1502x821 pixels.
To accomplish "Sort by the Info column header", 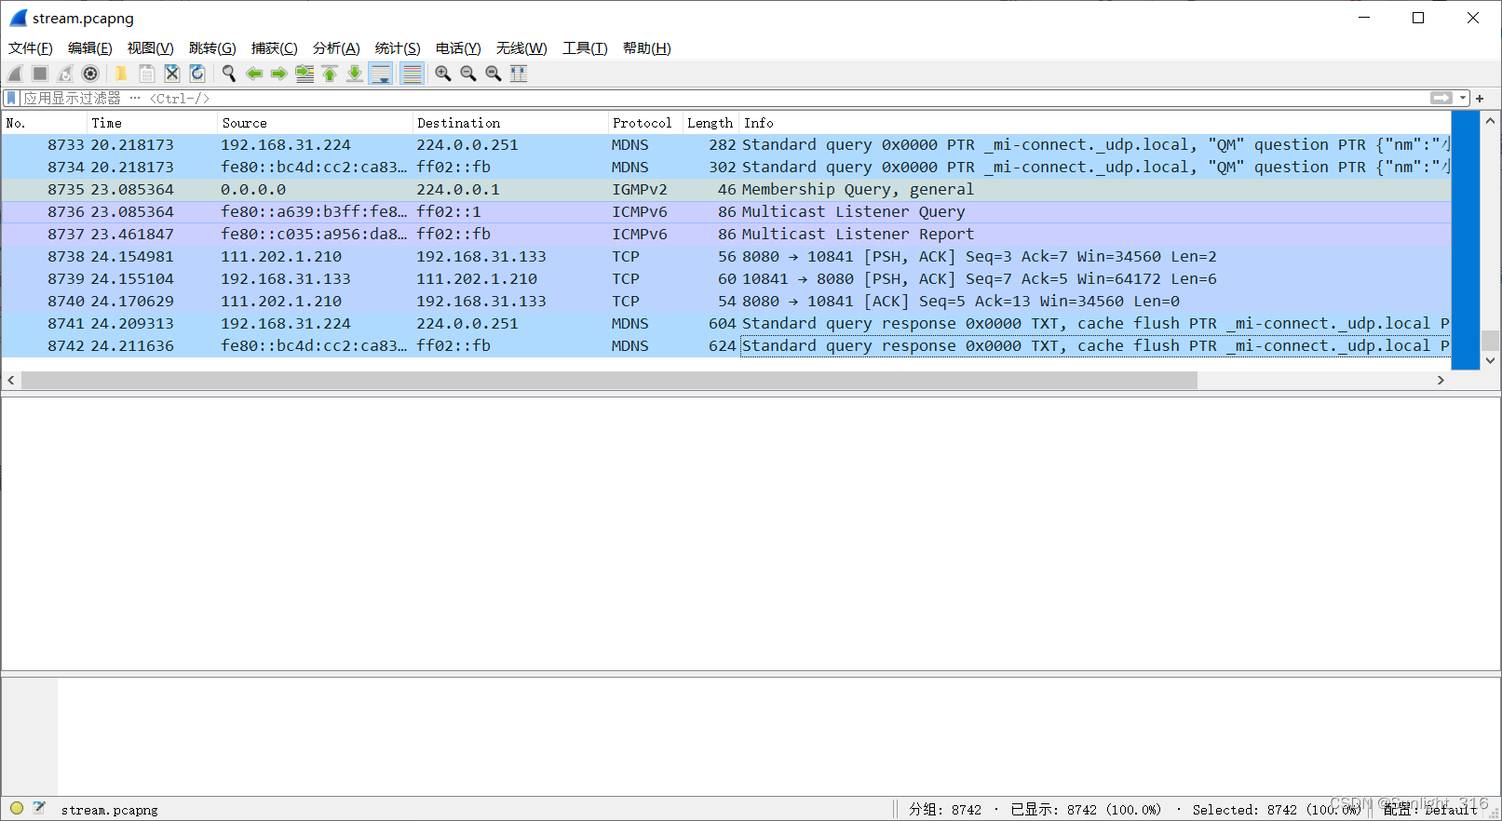I will (x=1096, y=123).
